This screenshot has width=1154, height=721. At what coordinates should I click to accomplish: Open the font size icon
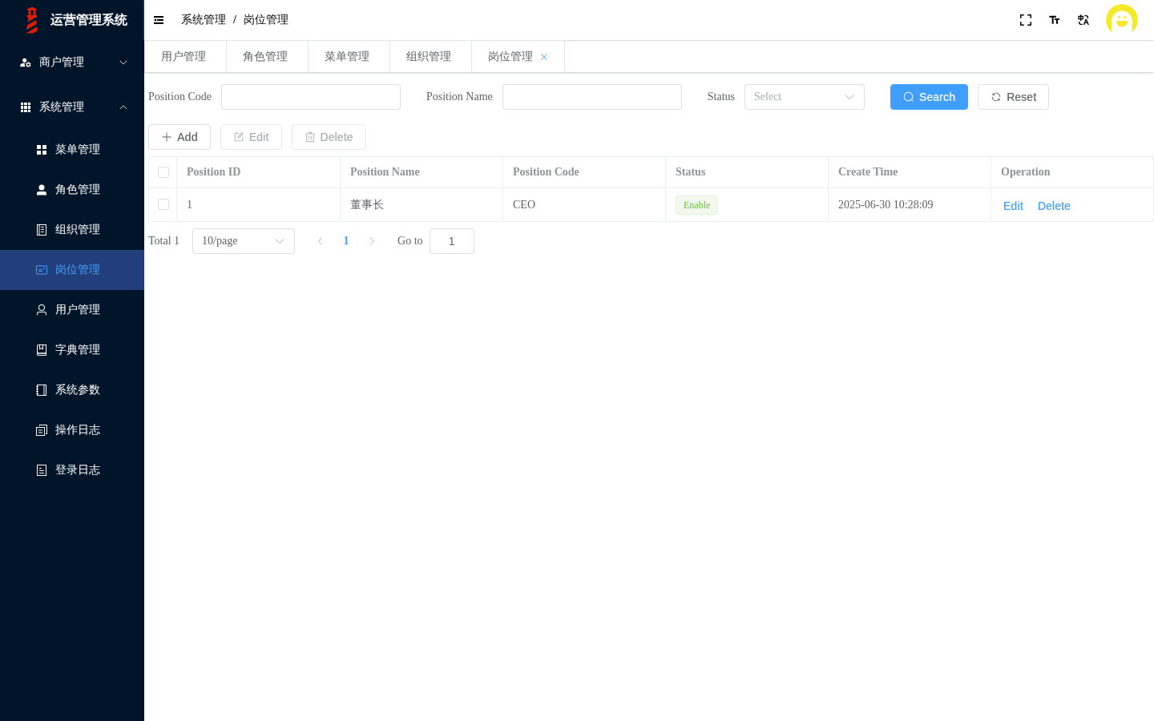tap(1055, 20)
